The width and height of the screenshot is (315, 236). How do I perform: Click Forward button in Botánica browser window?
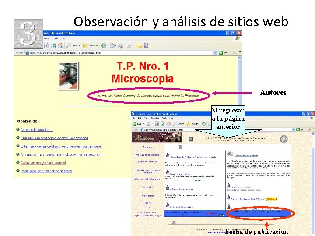148,124
